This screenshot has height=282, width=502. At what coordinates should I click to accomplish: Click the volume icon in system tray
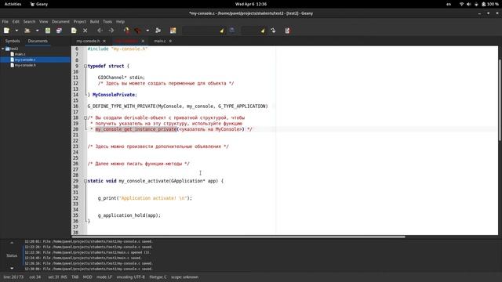(469, 4)
